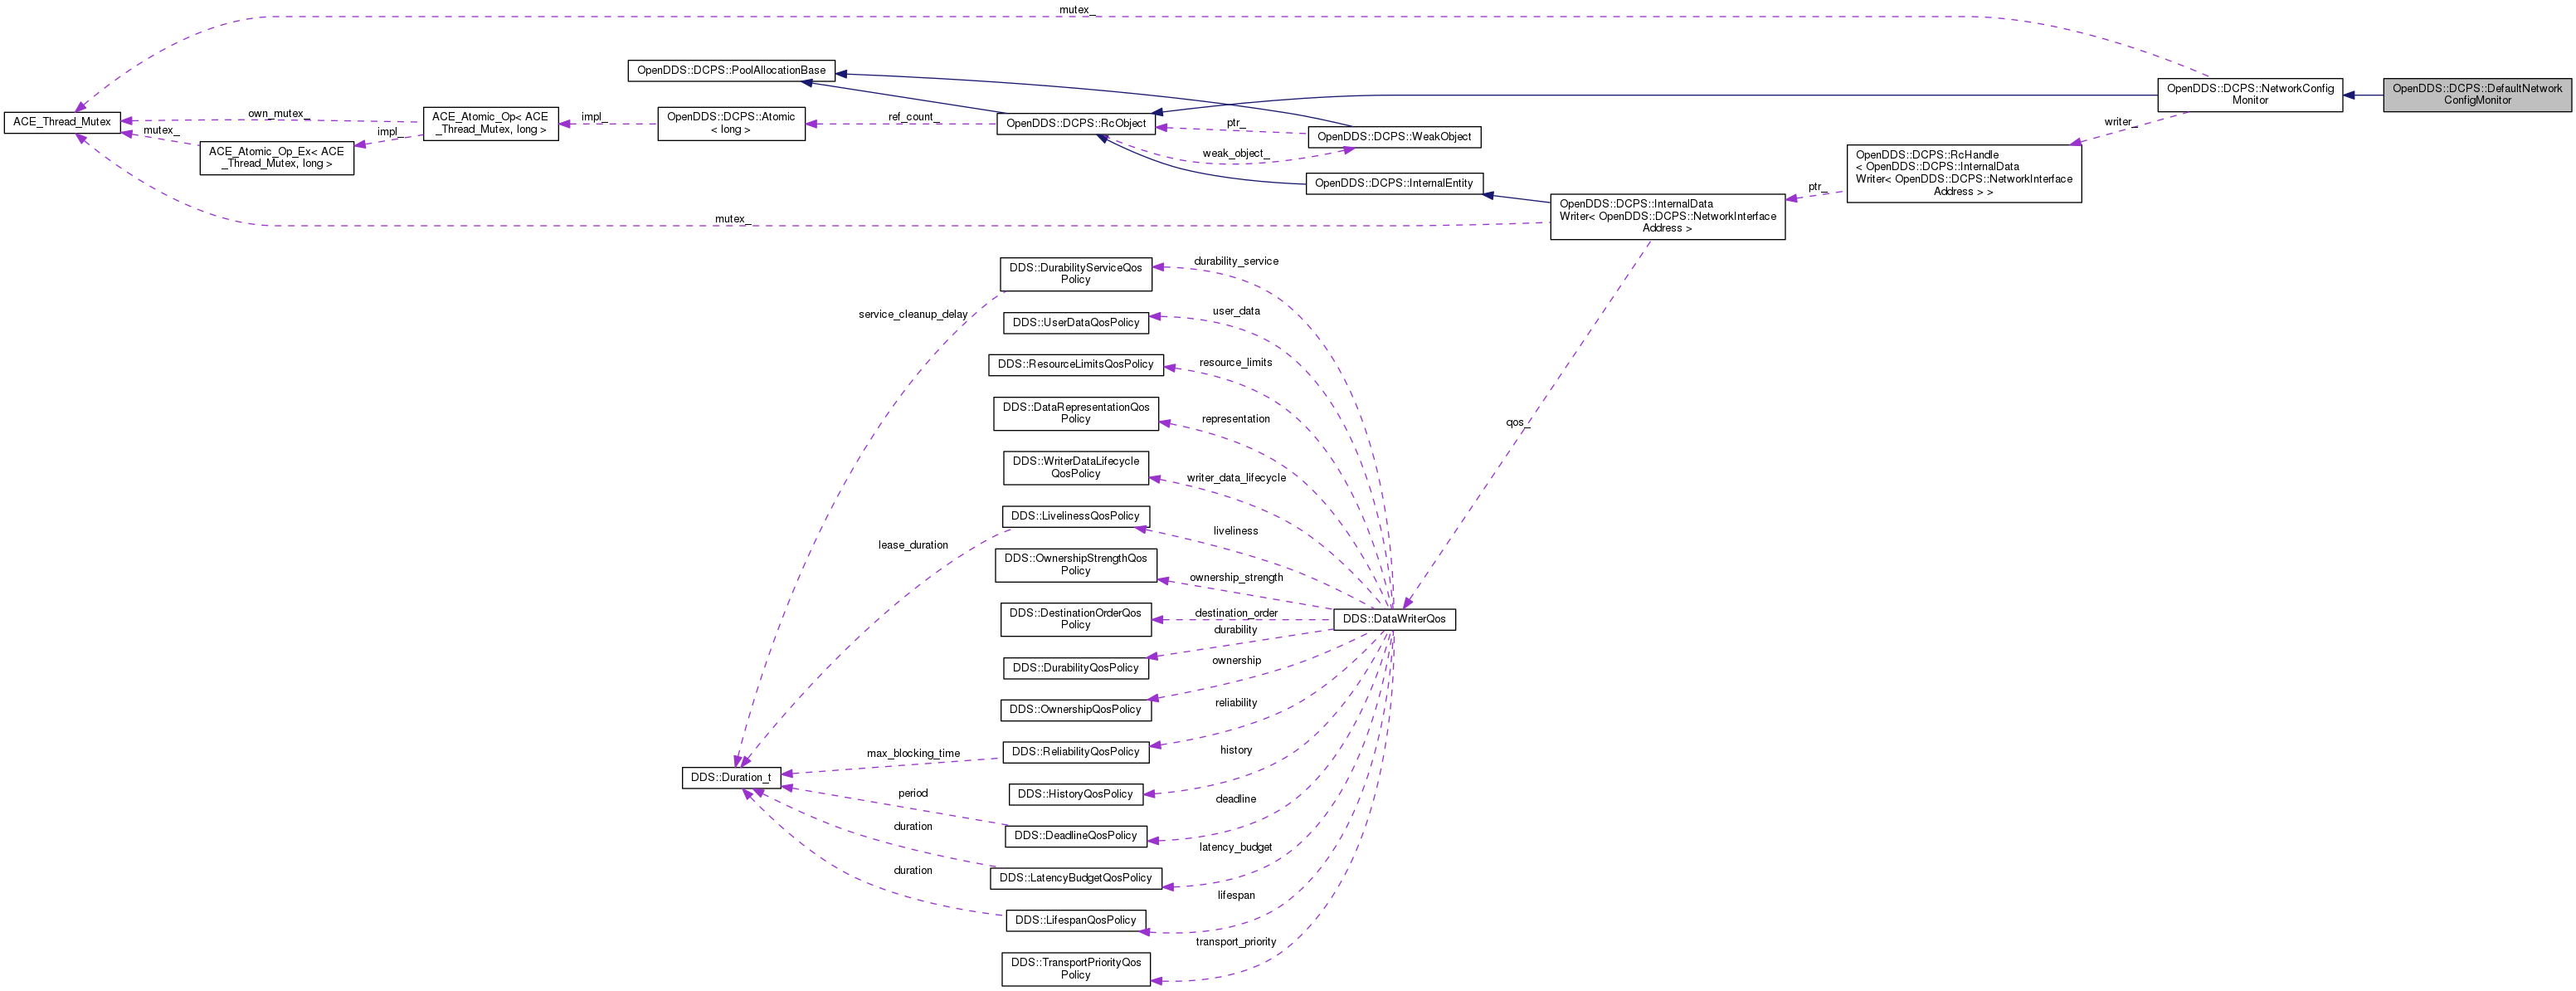Open the DDS::ResourceLimitsQosPolicy node
This screenshot has width=2576, height=991.
point(1076,365)
